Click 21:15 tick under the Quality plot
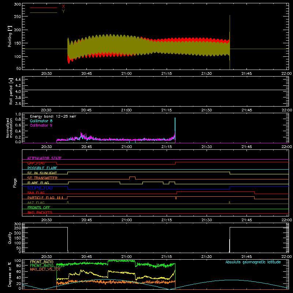This screenshot has height=293, width=293. tap(167, 257)
